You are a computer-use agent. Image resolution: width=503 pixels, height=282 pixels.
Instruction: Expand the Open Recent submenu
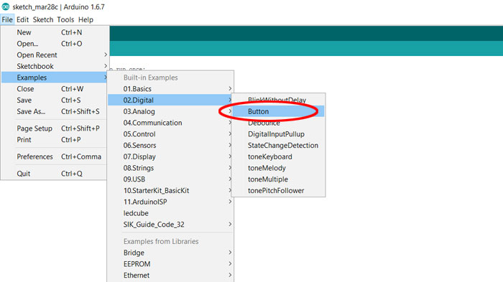pos(55,55)
